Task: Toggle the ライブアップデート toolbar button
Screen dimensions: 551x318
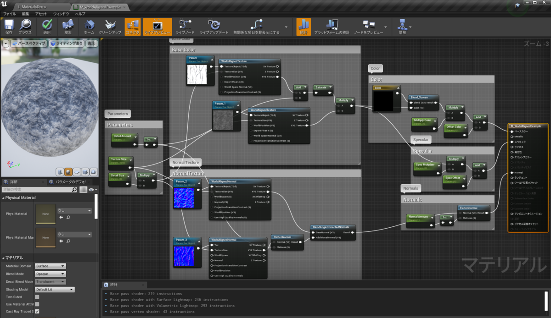Action: (214, 27)
